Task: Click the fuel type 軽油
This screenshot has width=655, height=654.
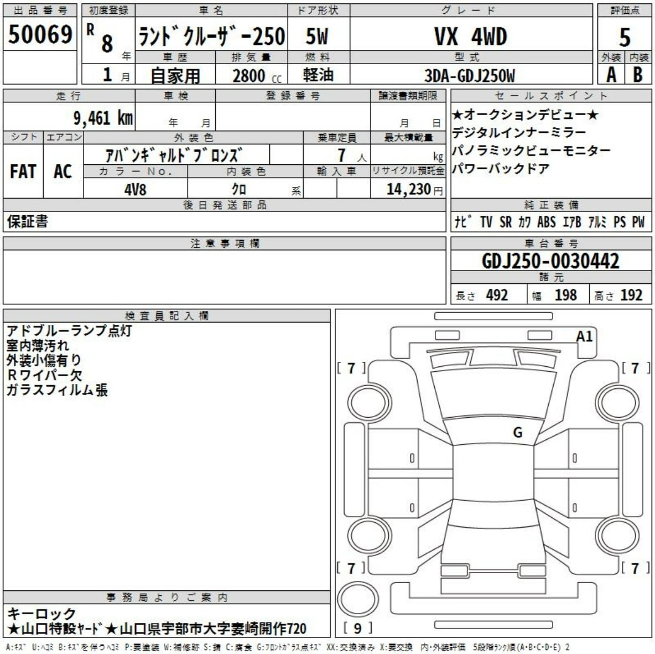Action: [318, 75]
